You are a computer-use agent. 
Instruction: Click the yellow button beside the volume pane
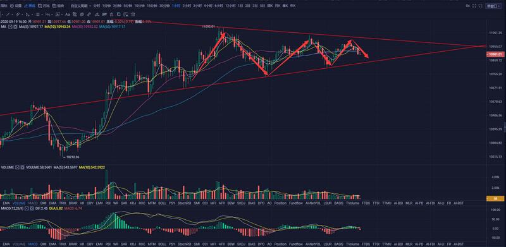tap(495, 198)
